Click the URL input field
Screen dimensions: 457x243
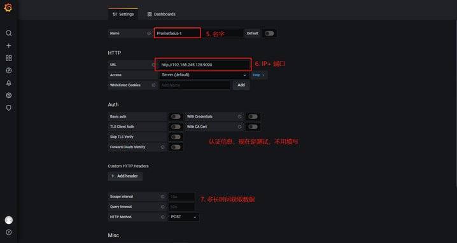(x=204, y=65)
